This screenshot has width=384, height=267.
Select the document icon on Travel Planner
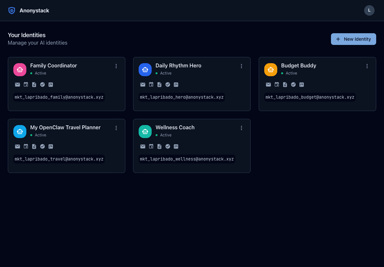(34, 146)
